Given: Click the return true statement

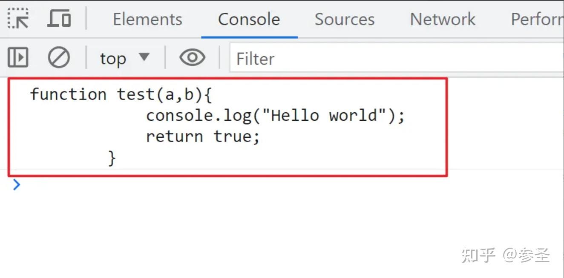Looking at the screenshot, I should 202,136.
